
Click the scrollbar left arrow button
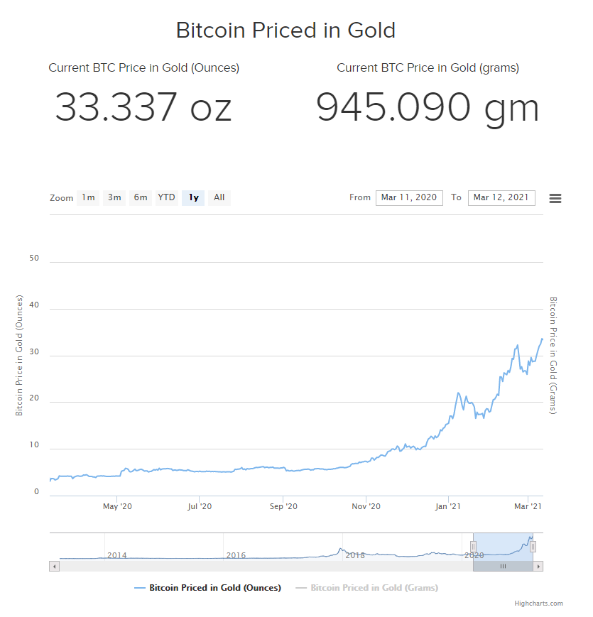54,566
